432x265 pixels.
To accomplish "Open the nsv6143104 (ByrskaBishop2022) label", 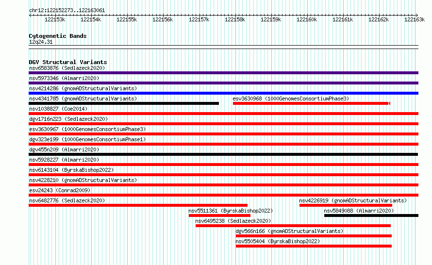I will click(x=71, y=170).
